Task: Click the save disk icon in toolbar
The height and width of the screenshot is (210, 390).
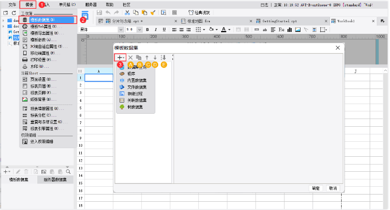Action: pos(99,13)
